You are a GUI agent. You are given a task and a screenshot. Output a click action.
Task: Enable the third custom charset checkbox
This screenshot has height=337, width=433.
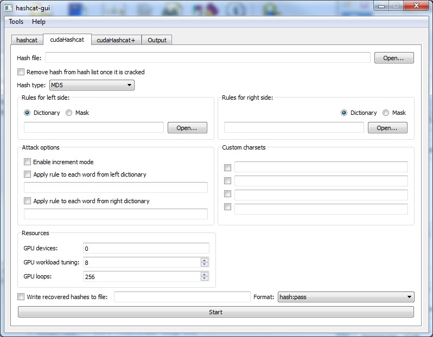(227, 193)
